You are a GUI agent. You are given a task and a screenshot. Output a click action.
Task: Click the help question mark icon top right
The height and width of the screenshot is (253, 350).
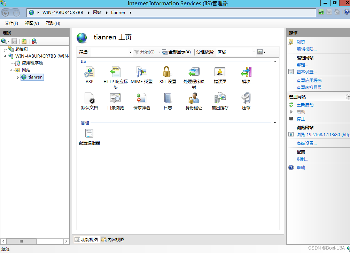coord(347,12)
